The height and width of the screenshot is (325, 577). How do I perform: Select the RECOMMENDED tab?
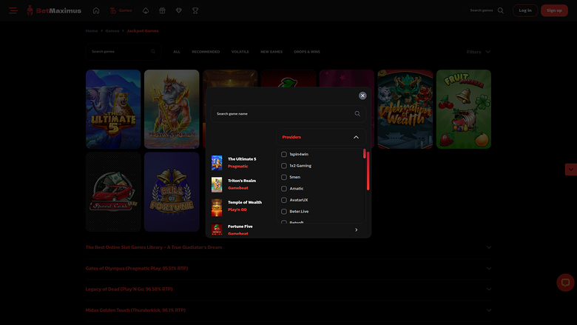pos(206,52)
